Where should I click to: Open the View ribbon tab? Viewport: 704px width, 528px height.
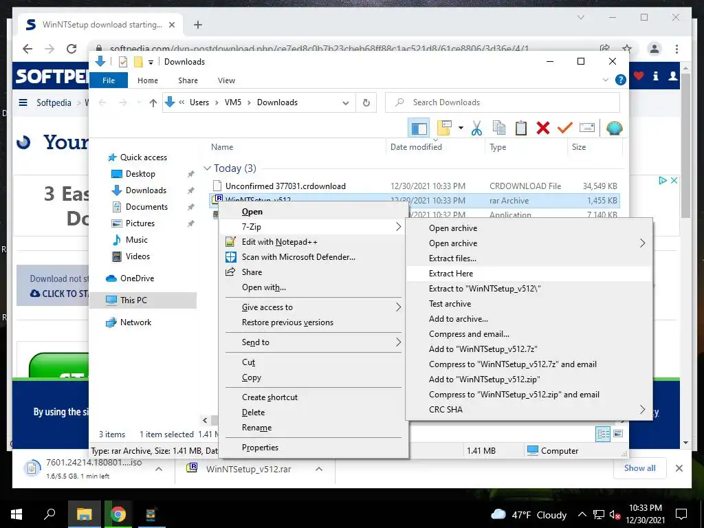tap(226, 80)
